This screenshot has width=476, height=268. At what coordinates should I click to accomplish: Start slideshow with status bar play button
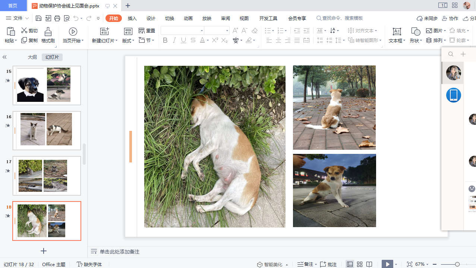[388, 264]
